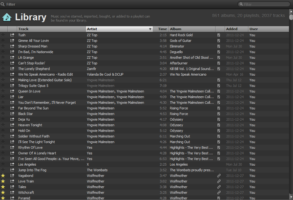Viewport: 293px width, 200px height.
Task: Click the vertical scrollbar thumb
Action: (291, 17)
